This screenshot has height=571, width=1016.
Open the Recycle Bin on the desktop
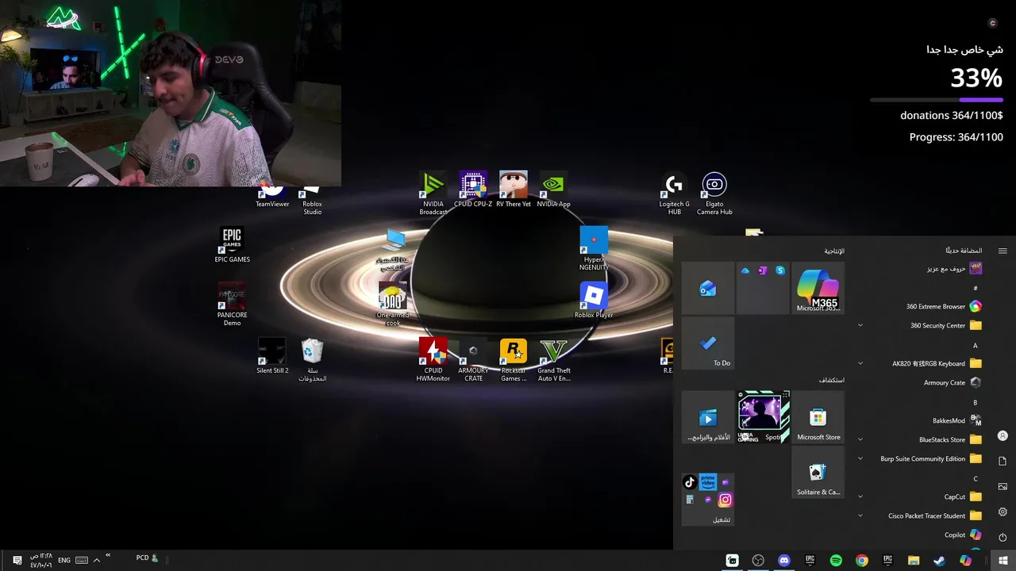pyautogui.click(x=312, y=359)
